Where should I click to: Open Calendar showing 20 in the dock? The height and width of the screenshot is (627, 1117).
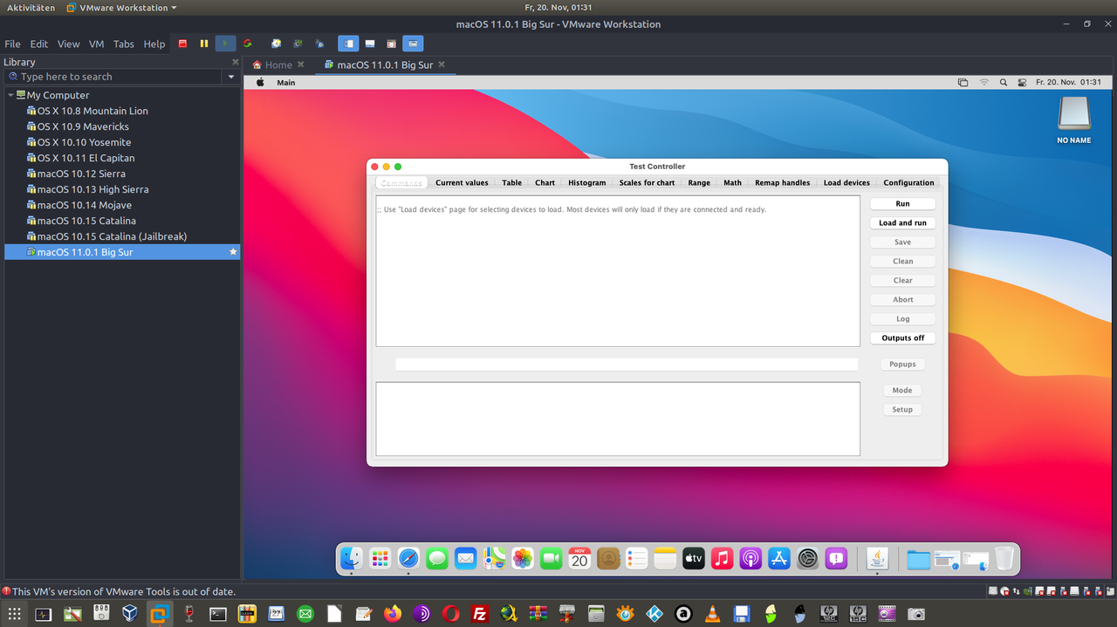pos(579,558)
